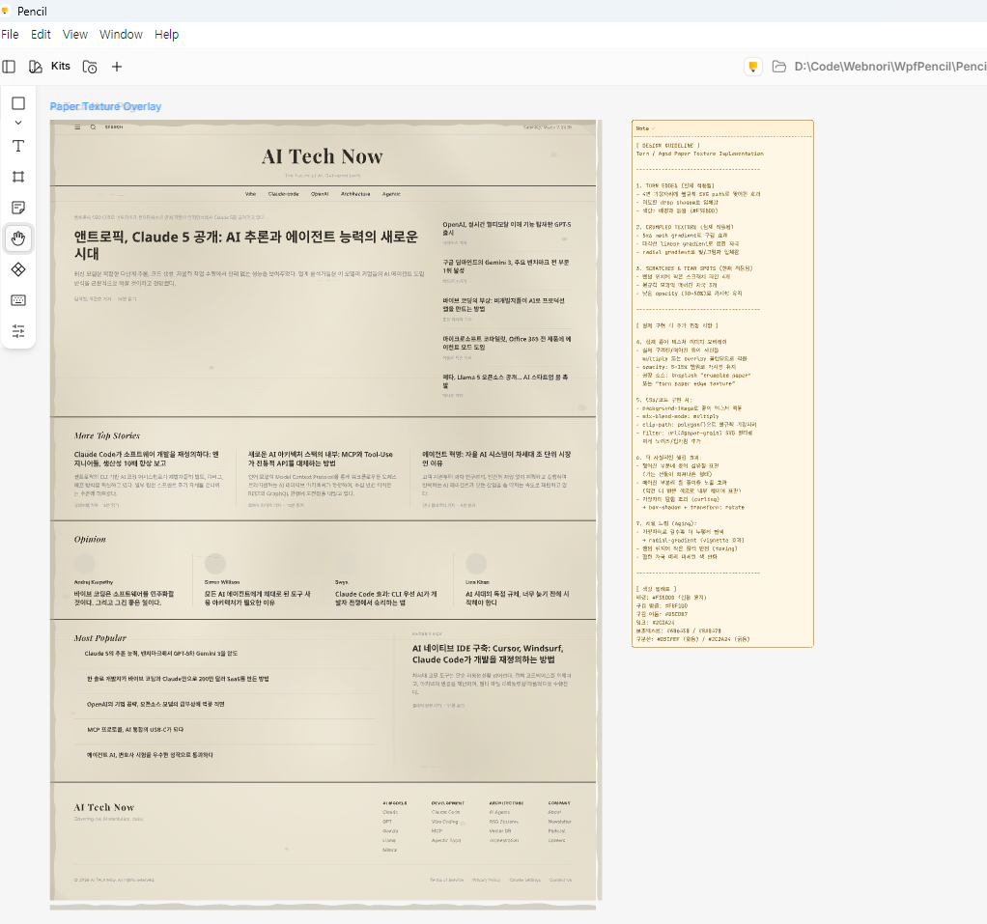This screenshot has height=924, width=987.
Task: Activate the Hand pan tool
Action: pos(18,238)
